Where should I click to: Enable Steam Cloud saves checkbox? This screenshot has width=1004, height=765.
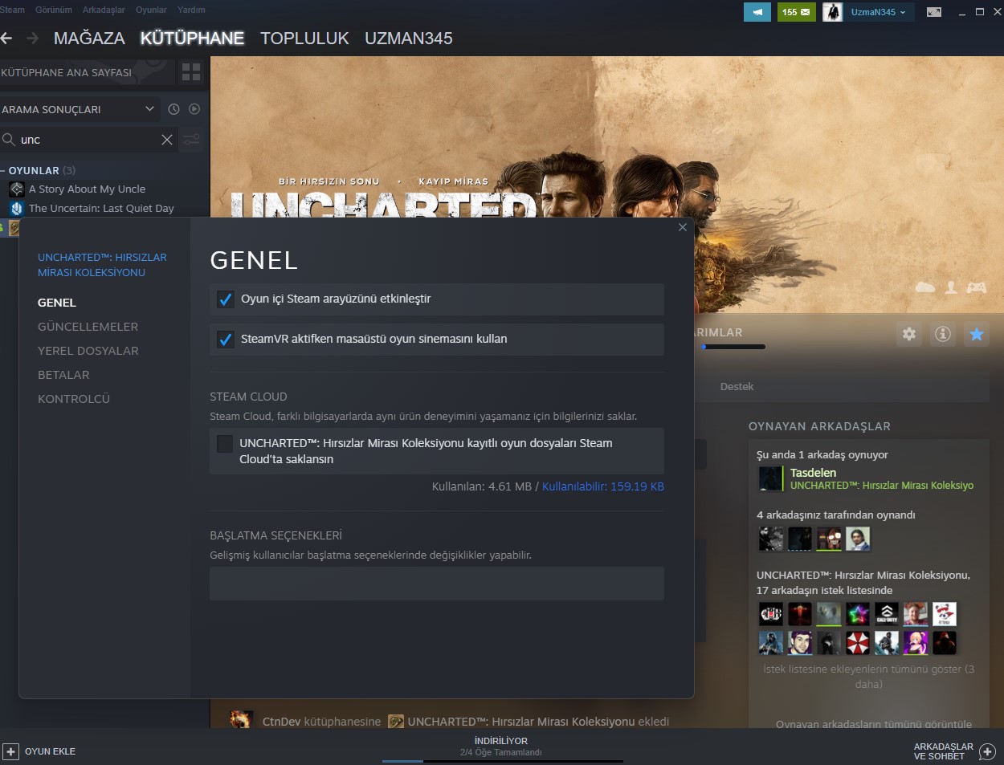pos(225,443)
